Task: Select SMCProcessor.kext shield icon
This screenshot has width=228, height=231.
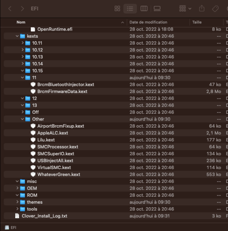Action: tap(33, 147)
